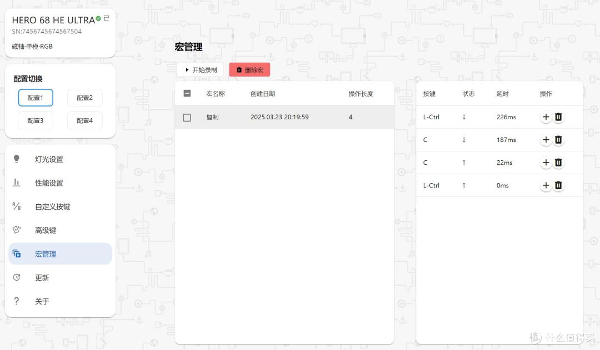
Task: Click the serial number SN:7456745674567504
Action: (x=47, y=31)
